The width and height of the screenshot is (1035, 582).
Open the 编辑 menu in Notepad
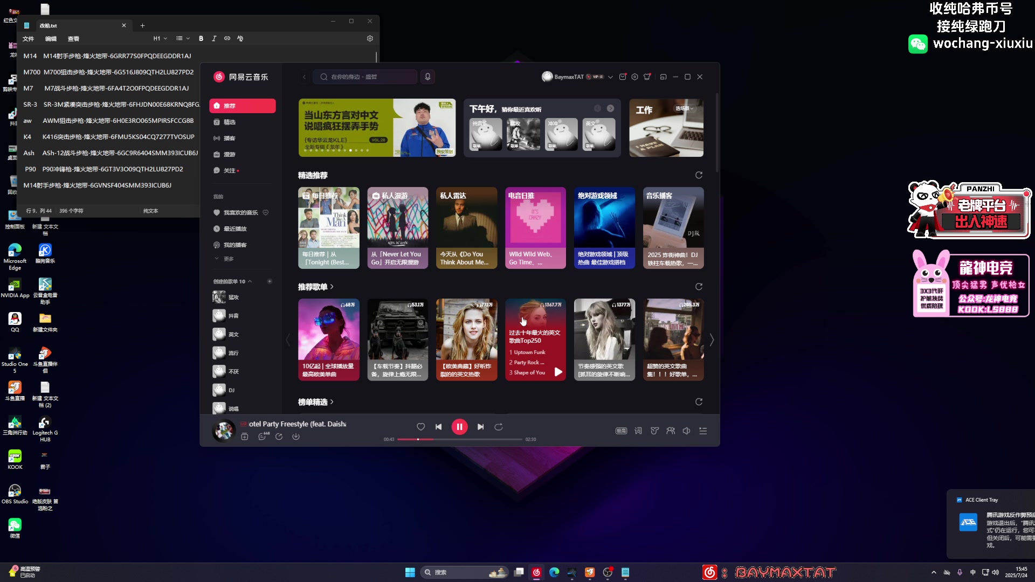pos(51,39)
